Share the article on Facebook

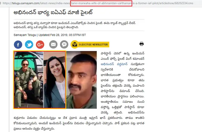[x=18, y=44]
